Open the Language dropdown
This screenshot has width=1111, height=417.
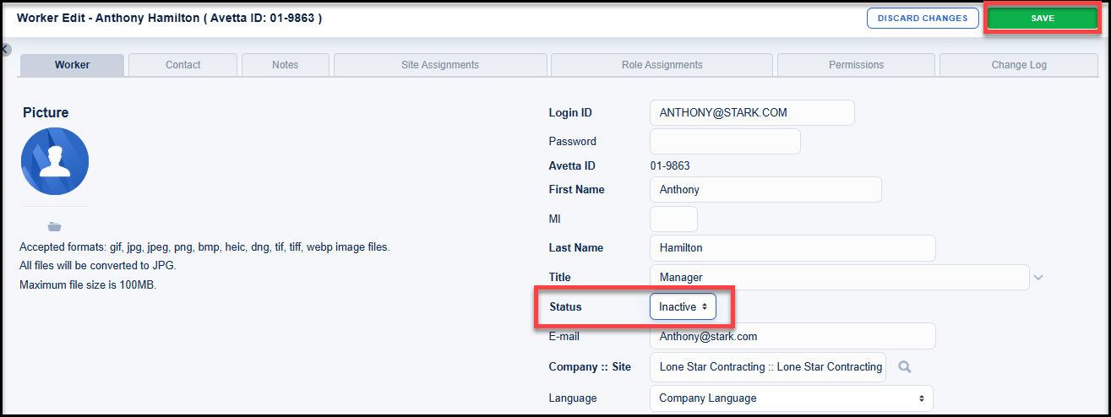click(x=791, y=398)
